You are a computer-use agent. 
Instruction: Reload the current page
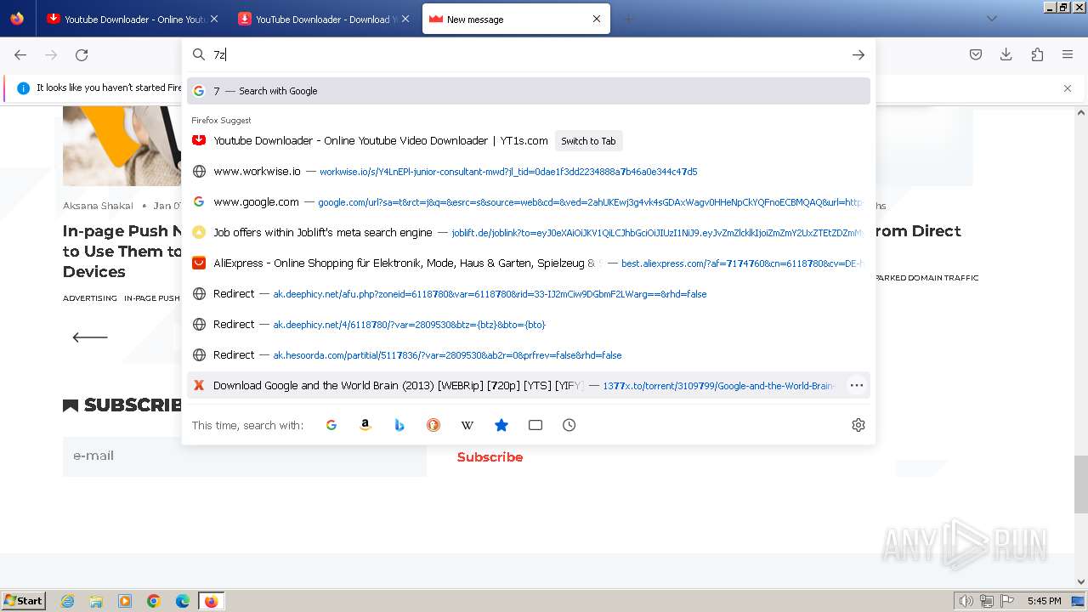pos(82,54)
